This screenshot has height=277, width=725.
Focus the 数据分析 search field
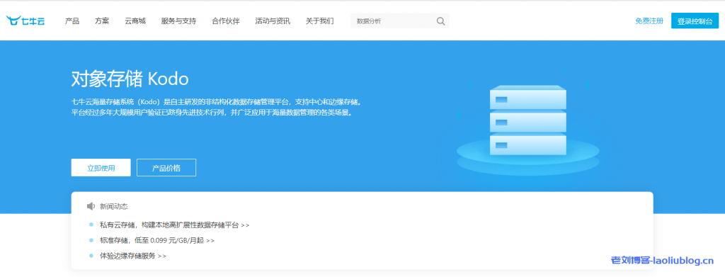pos(400,21)
